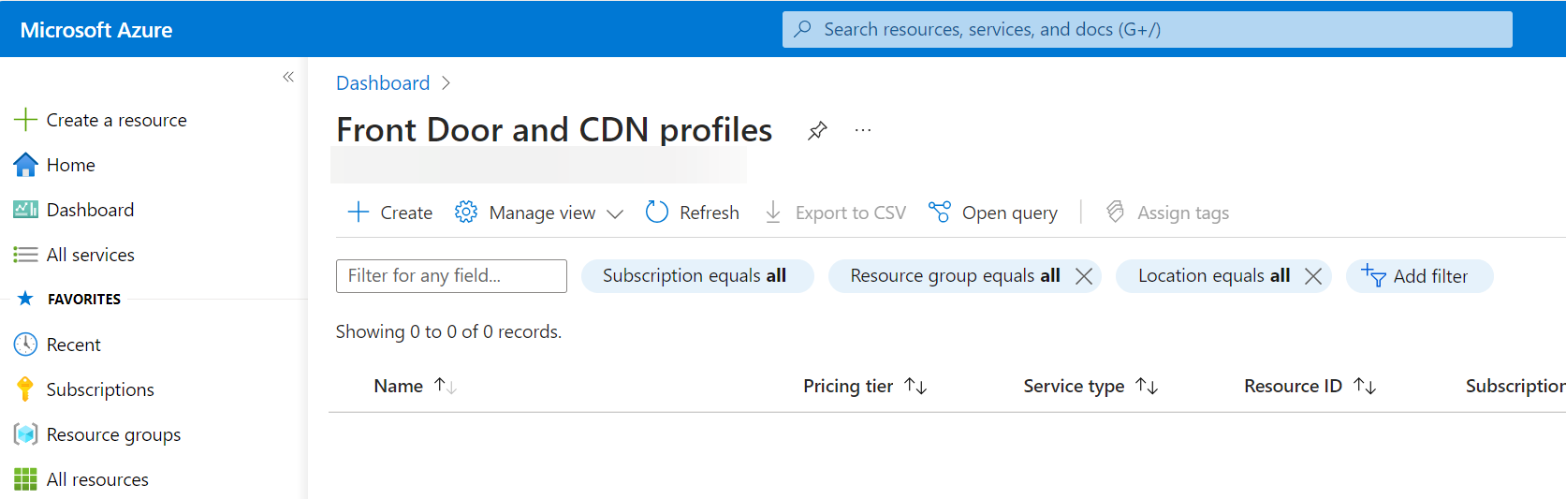Image resolution: width=1566 pixels, height=499 pixels.
Task: Click the Dashboard chart icon
Action: pyautogui.click(x=25, y=210)
